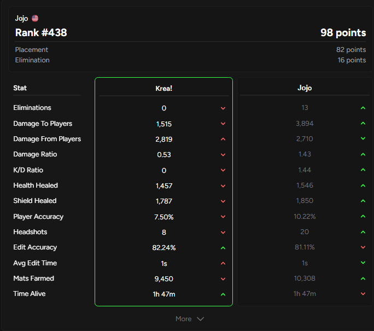Click red down arrow for Krea! Health Healed
The image size is (374, 331).
[223, 186]
